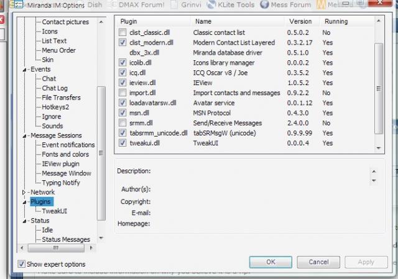398x279 pixels.
Task: Click the OK button
Action: [x=271, y=262]
